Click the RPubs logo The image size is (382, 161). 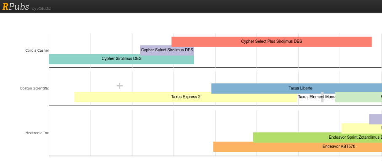pyautogui.click(x=16, y=7)
